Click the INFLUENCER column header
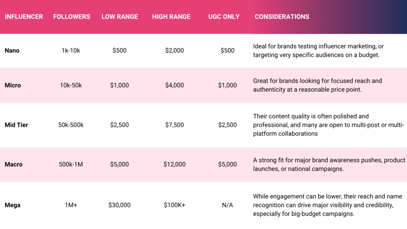The height and width of the screenshot is (229, 407). [x=24, y=17]
